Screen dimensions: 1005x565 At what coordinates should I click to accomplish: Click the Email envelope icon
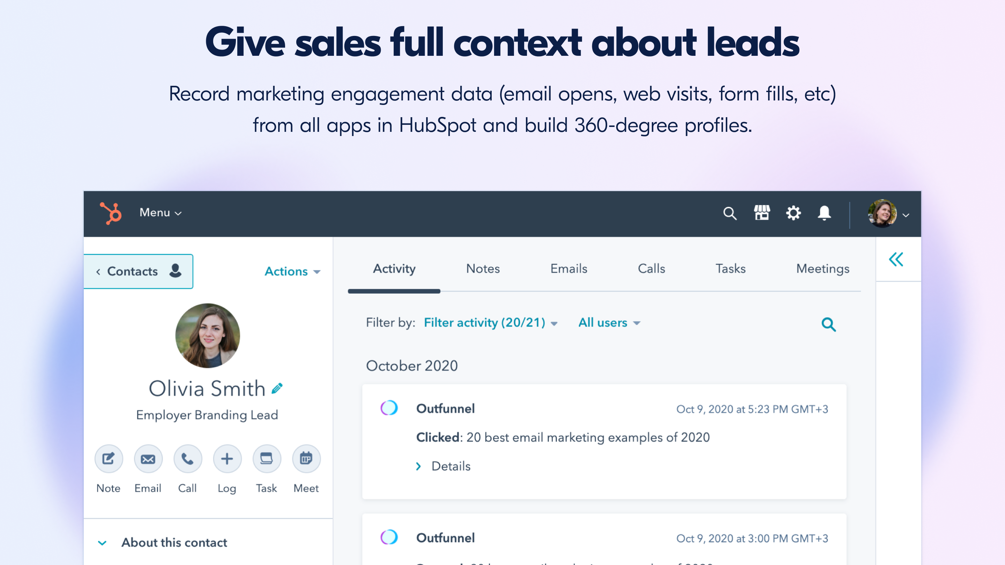[x=148, y=459]
